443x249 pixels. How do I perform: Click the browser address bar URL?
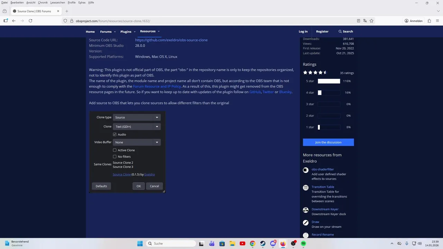113,21
